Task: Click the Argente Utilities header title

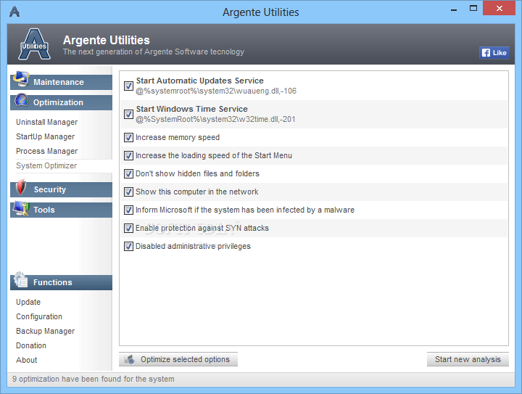Action: tap(106, 40)
